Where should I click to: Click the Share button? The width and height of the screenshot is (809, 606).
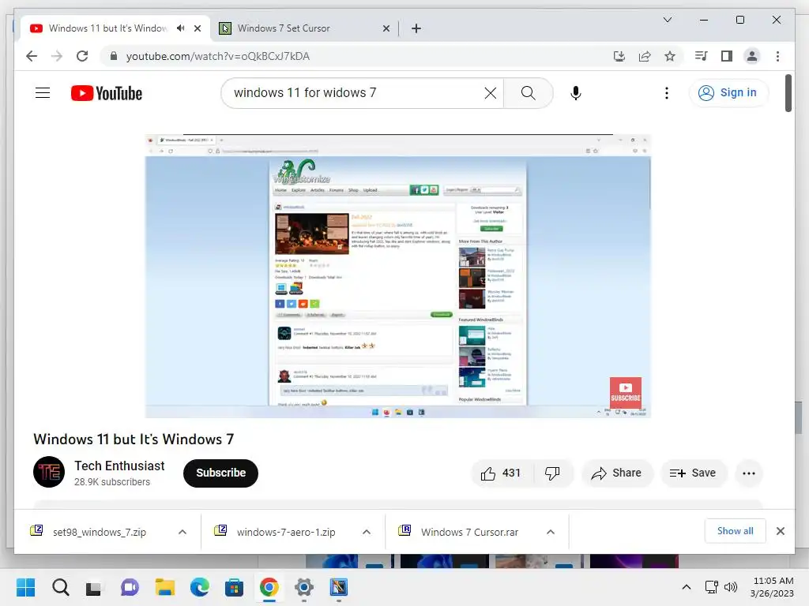[x=617, y=473]
